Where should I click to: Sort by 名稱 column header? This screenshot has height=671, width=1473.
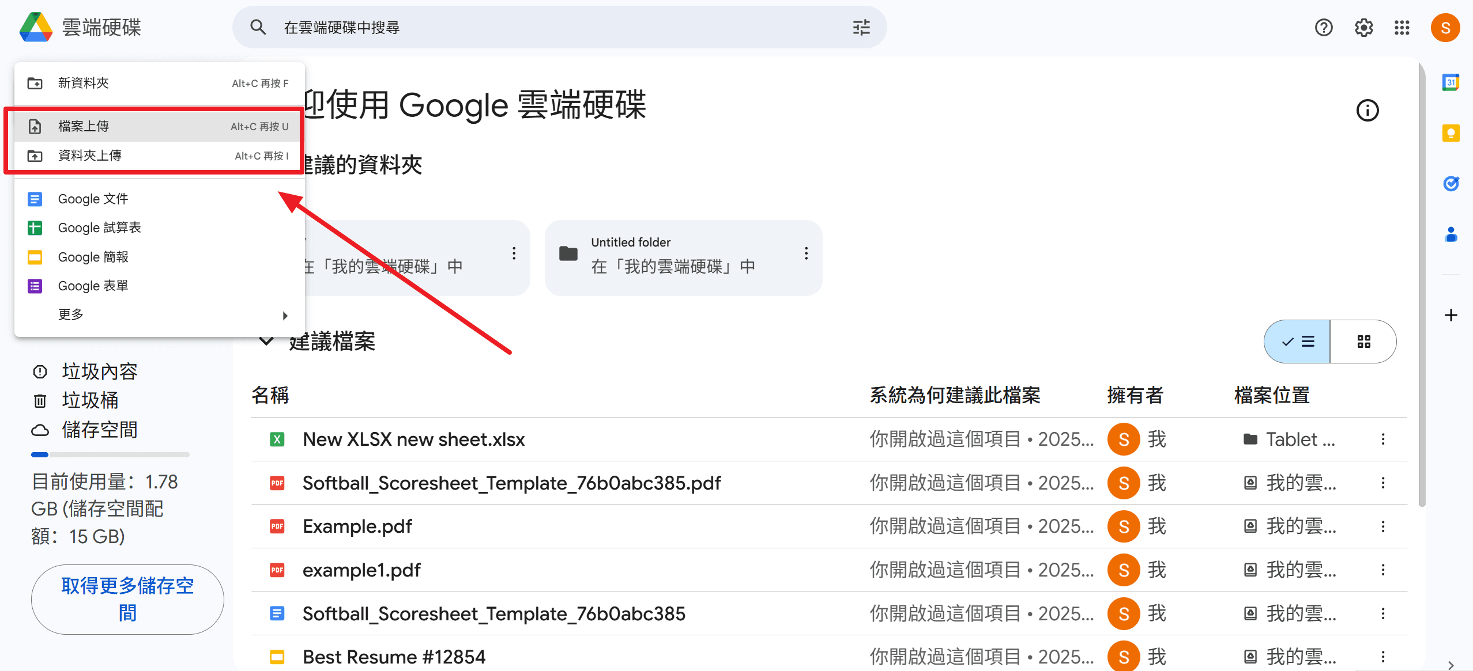(270, 396)
